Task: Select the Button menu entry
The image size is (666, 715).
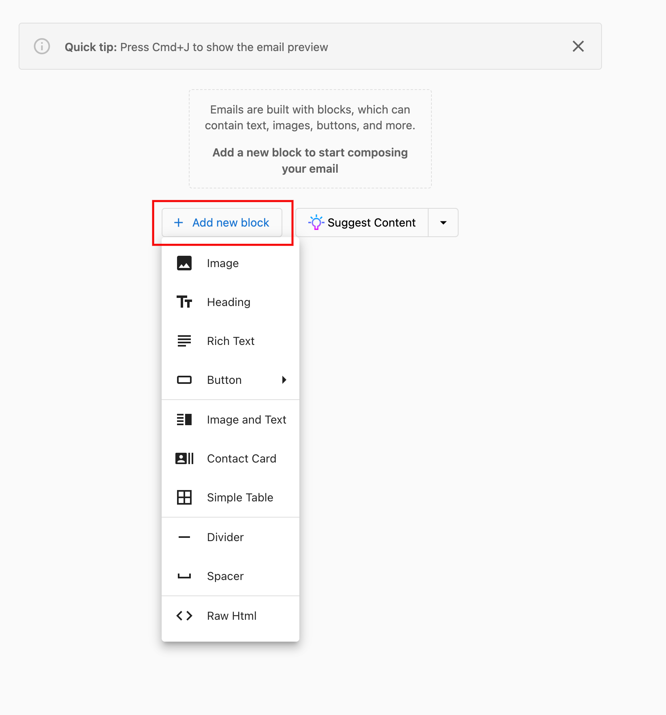Action: coord(231,380)
